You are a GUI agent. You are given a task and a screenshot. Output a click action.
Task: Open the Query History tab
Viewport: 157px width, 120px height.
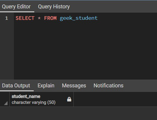[x=54, y=7]
